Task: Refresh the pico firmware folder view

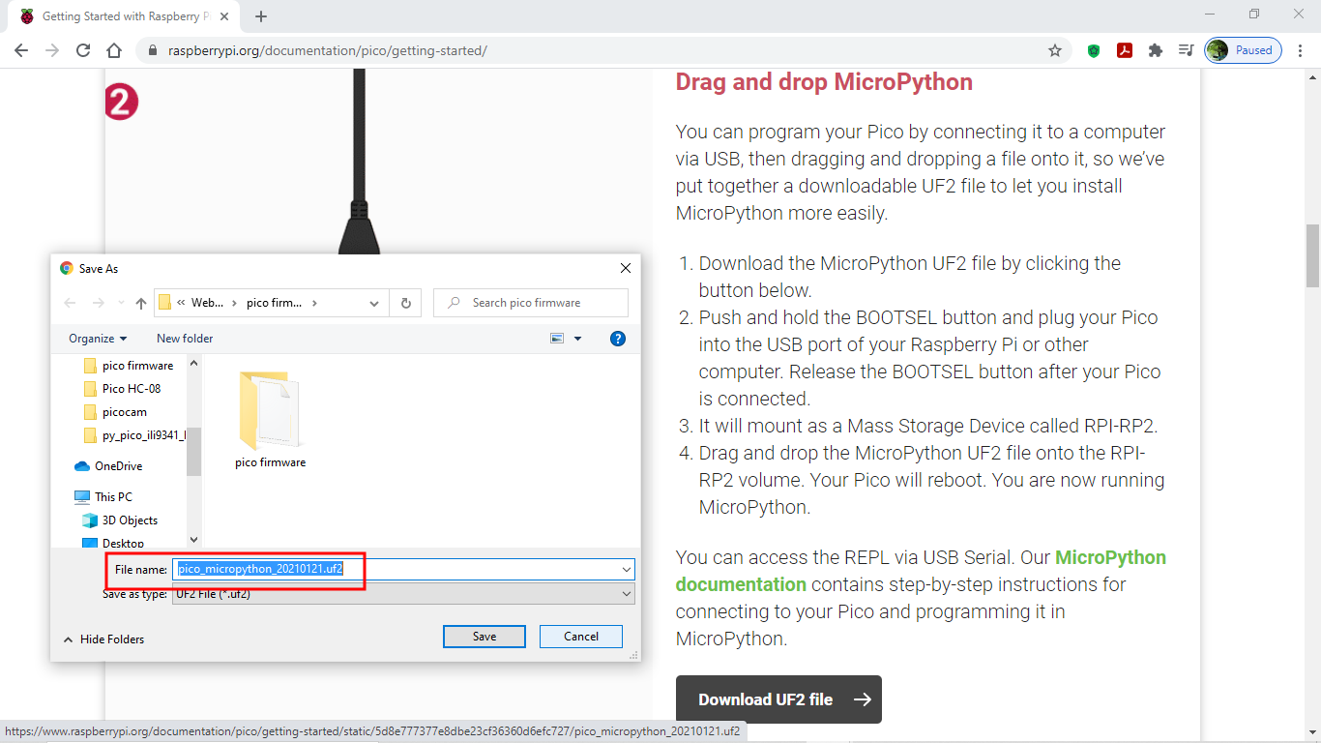Action: click(405, 303)
